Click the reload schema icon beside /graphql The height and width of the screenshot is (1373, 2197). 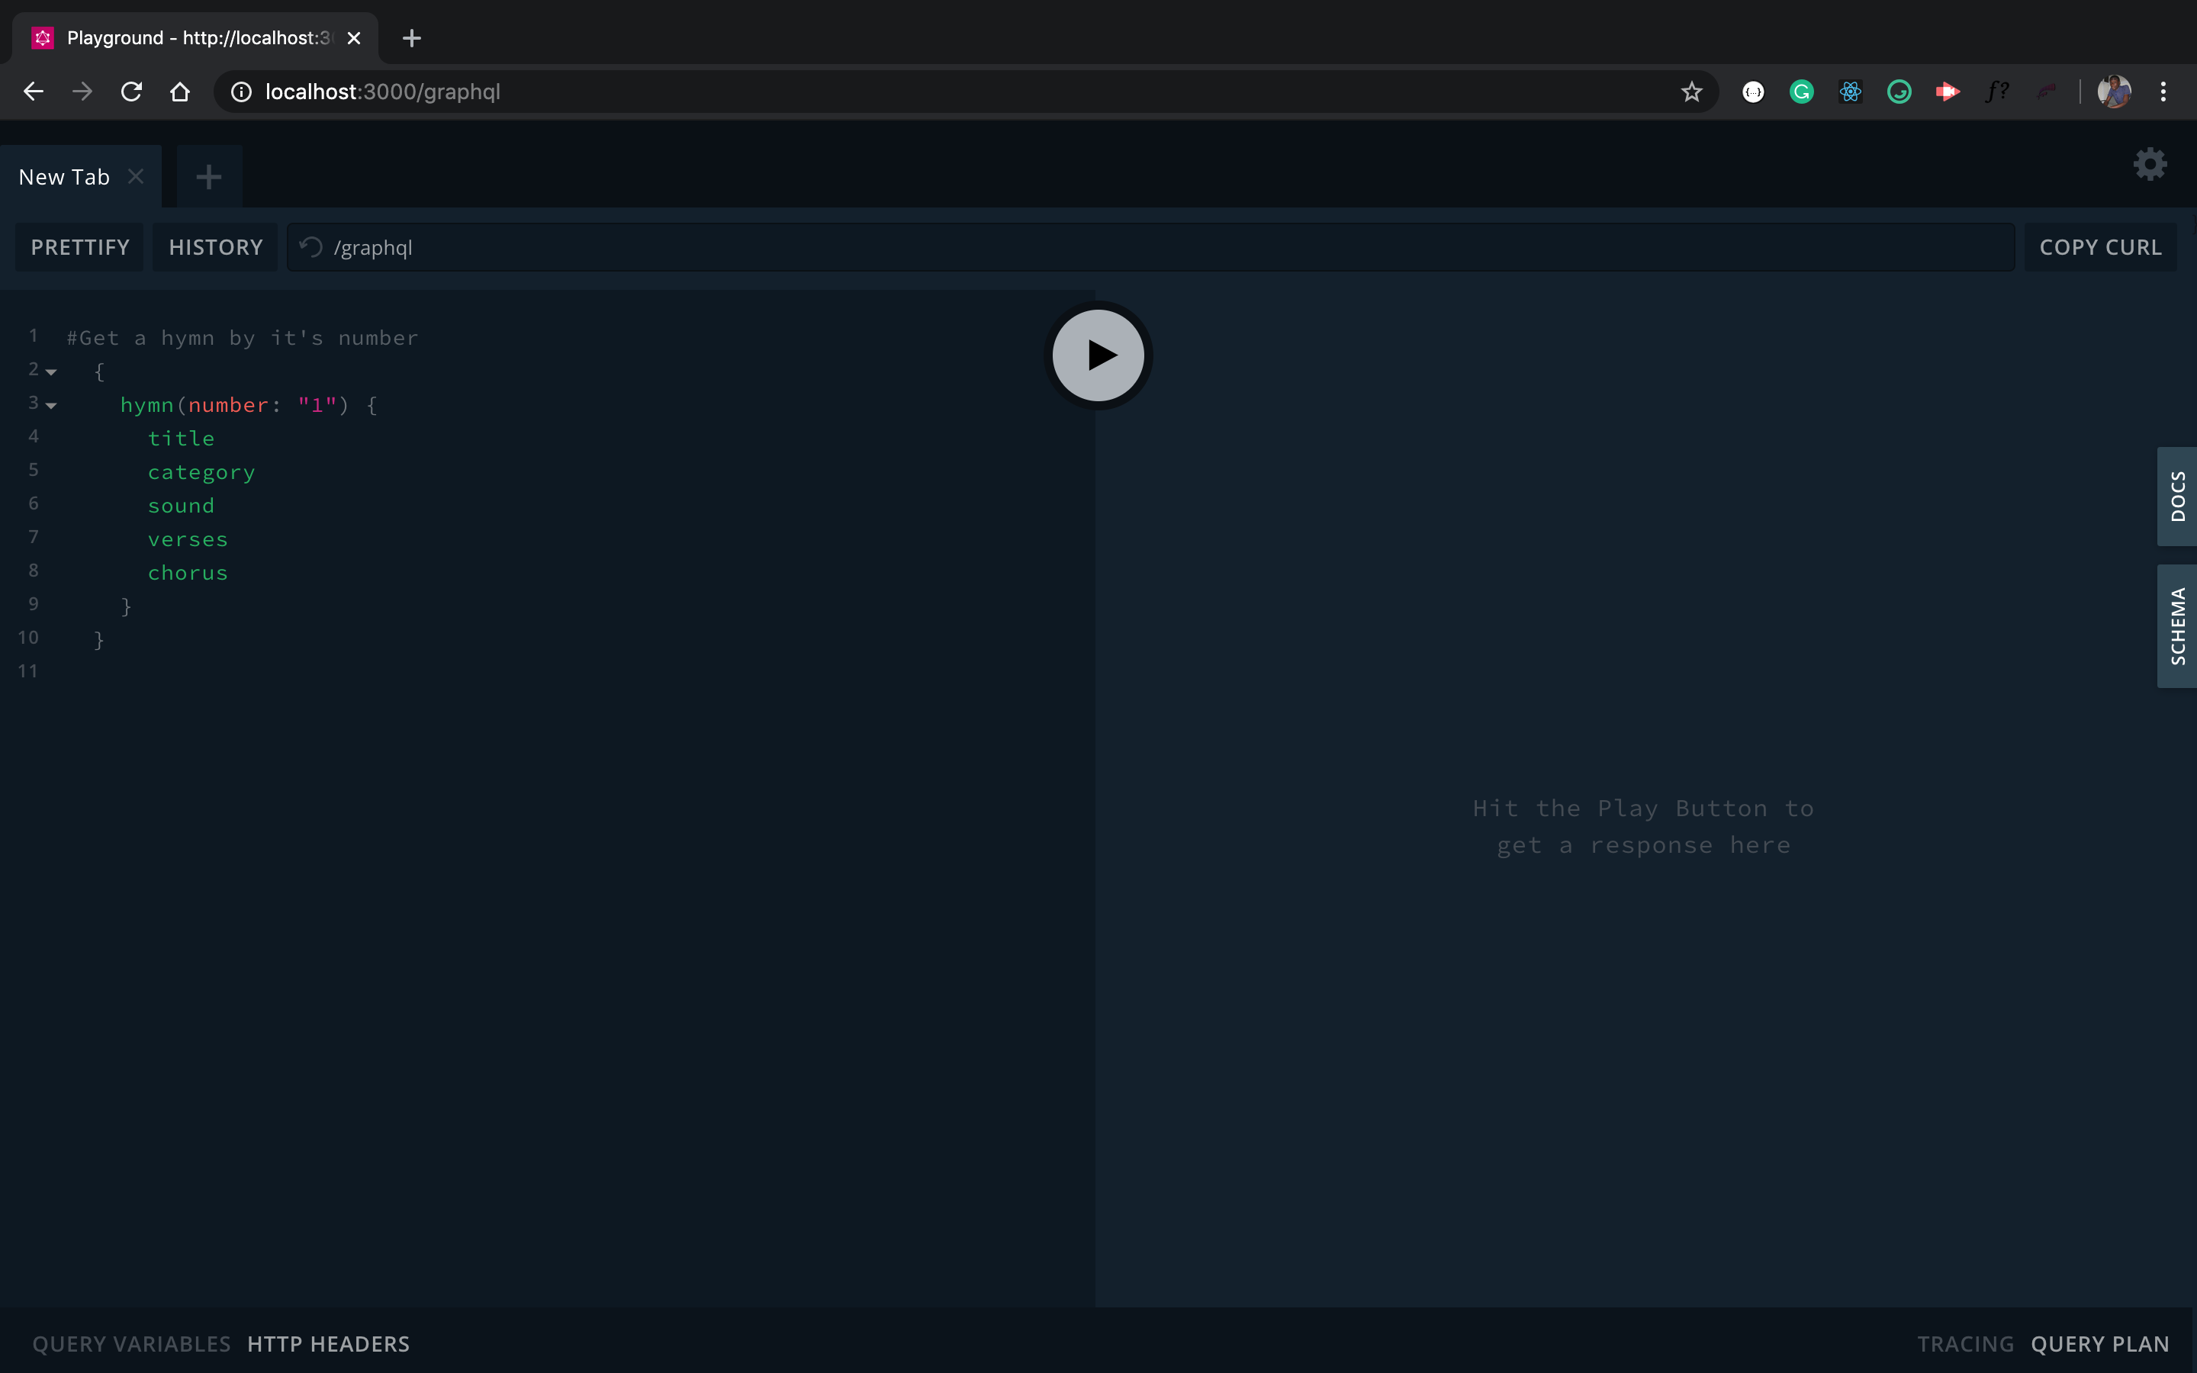coord(311,247)
